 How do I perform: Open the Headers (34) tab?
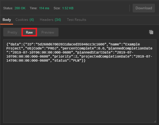[50, 20]
